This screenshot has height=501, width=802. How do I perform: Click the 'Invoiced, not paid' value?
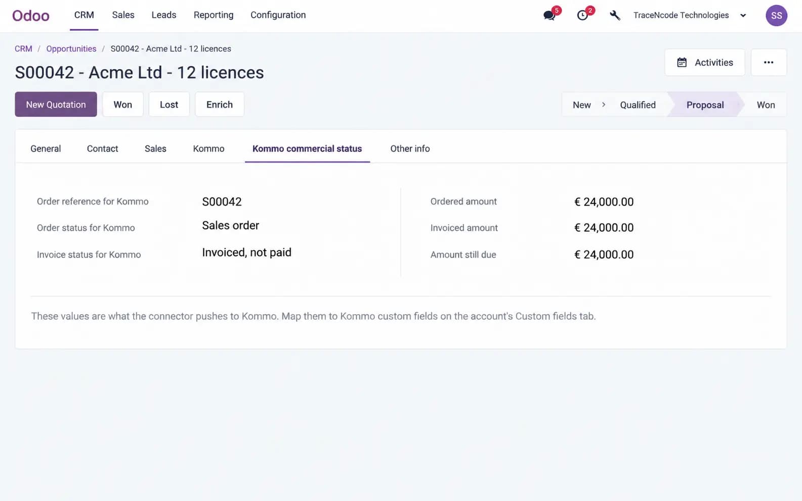coord(246,252)
